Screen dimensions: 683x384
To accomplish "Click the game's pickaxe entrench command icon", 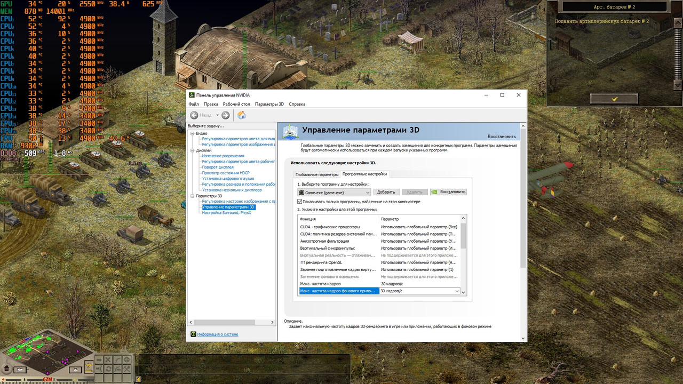I will pos(127,369).
